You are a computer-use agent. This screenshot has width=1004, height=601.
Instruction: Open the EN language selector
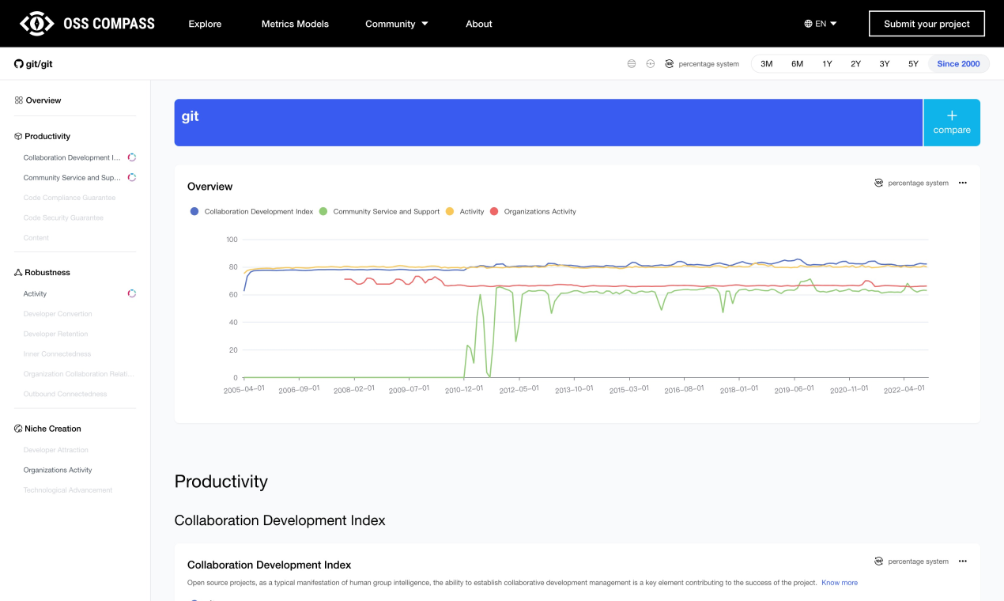pos(821,24)
